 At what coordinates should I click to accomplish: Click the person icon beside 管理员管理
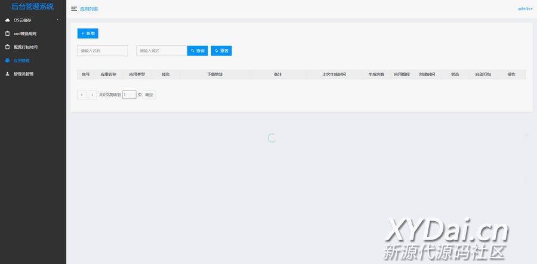(x=7, y=74)
